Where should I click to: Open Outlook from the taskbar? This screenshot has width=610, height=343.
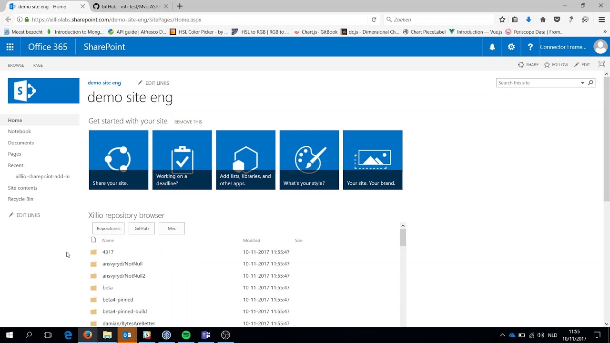point(127,335)
